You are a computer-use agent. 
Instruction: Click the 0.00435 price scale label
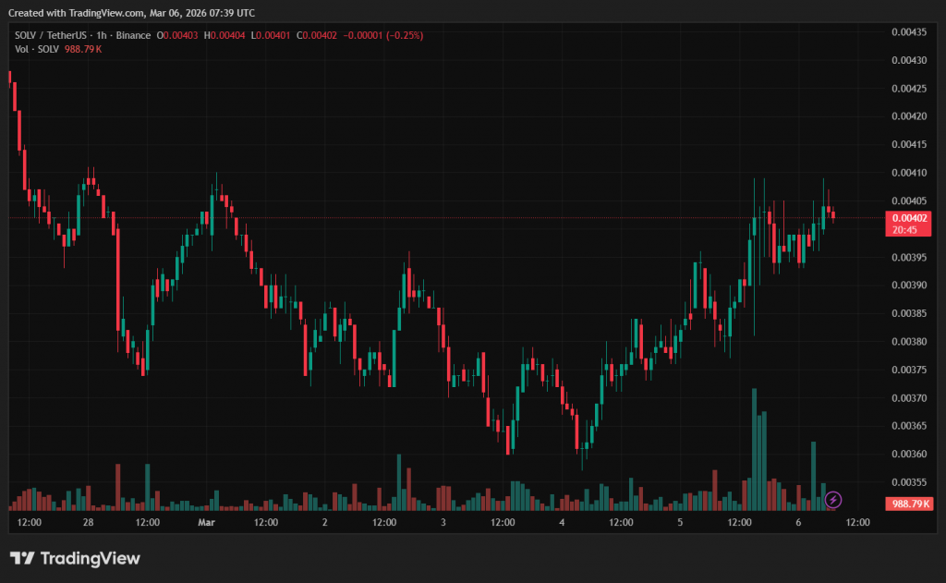click(909, 32)
